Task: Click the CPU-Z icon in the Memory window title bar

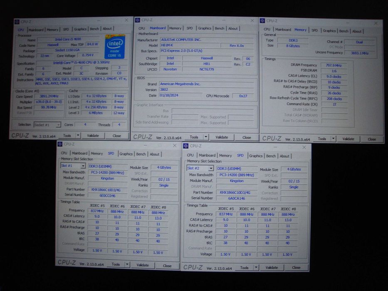Action: coord(262,21)
